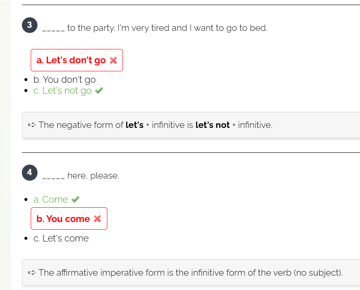The height and width of the screenshot is (290, 360).
Task: Choose option a. Come
Action: [x=51, y=199]
